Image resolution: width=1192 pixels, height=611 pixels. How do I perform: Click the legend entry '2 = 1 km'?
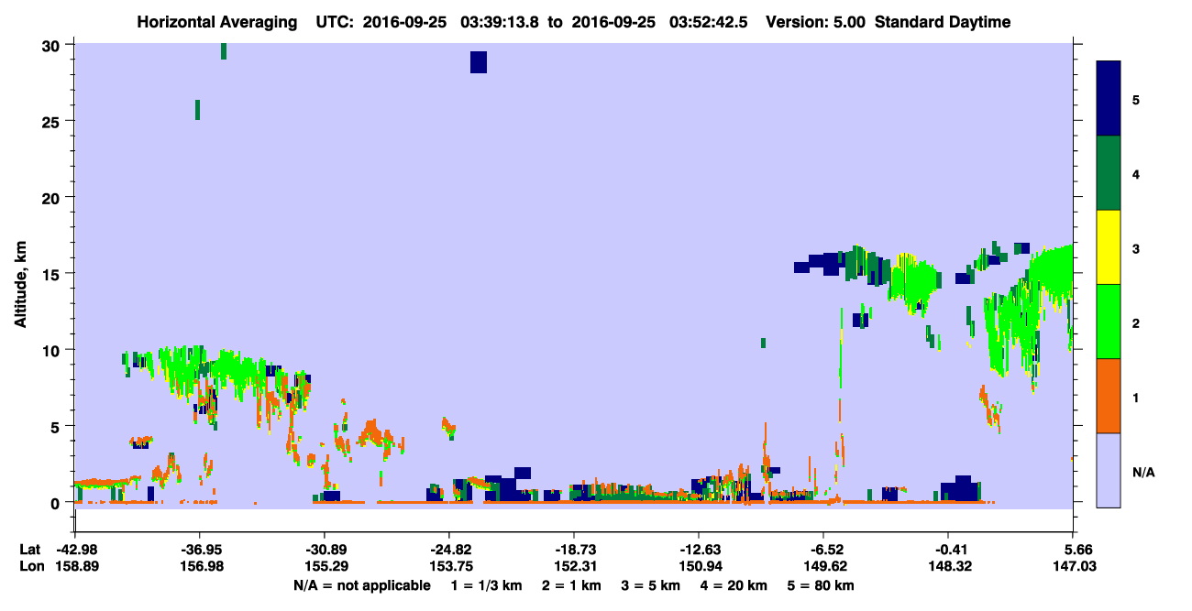coord(573,585)
